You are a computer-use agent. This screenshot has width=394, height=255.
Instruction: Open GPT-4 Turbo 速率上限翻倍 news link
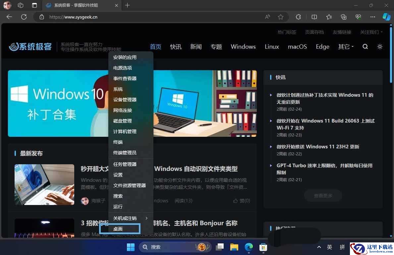tap(324, 169)
